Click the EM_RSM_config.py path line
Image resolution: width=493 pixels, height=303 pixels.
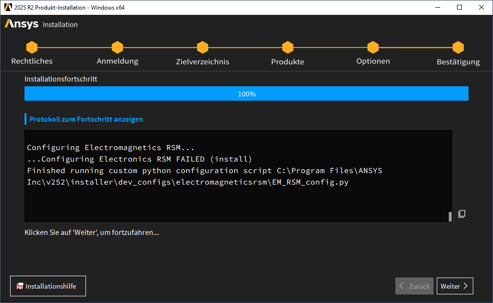click(188, 182)
